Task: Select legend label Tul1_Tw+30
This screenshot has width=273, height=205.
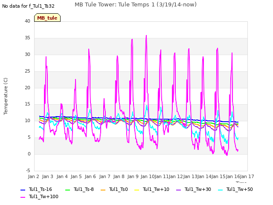Action: [198, 189]
